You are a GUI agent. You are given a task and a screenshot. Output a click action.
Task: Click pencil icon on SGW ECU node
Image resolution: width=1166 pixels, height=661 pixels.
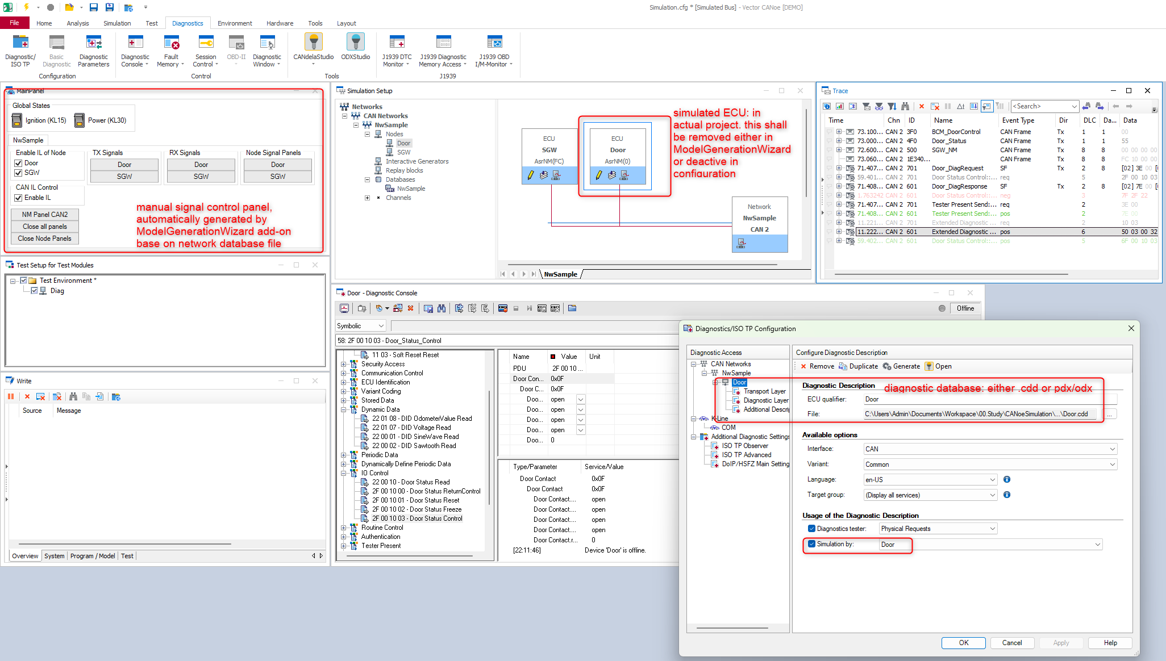531,175
